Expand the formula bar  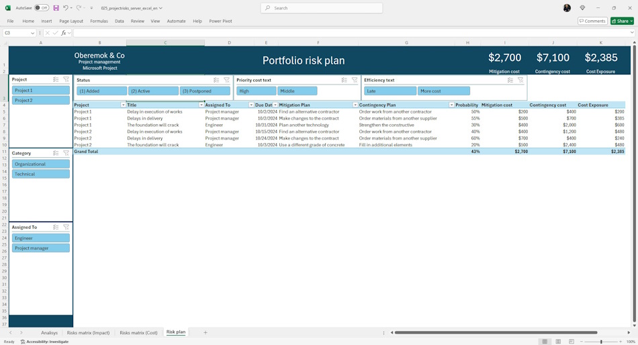pos(632,33)
